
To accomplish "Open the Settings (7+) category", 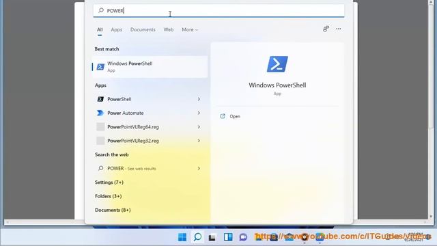I will (109, 182).
